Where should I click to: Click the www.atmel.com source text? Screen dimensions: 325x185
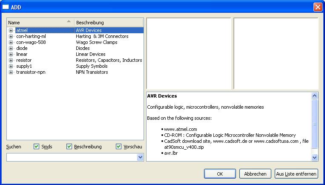(180, 129)
